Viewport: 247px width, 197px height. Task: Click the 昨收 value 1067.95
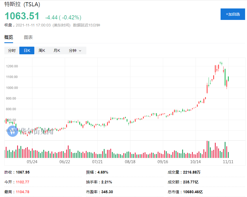coord(23,172)
